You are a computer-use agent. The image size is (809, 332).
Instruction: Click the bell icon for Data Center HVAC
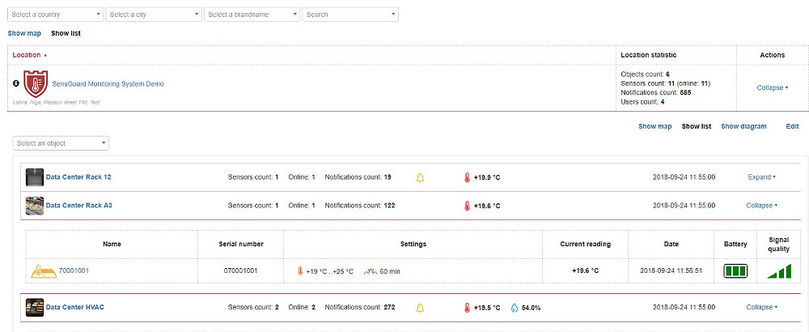(x=420, y=308)
